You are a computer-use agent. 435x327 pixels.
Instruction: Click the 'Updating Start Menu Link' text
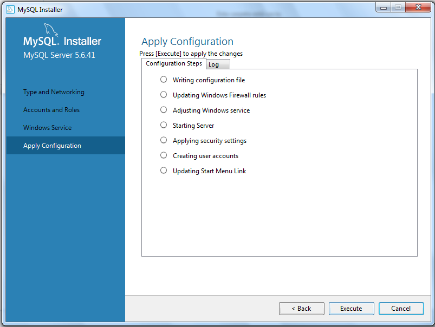point(210,171)
